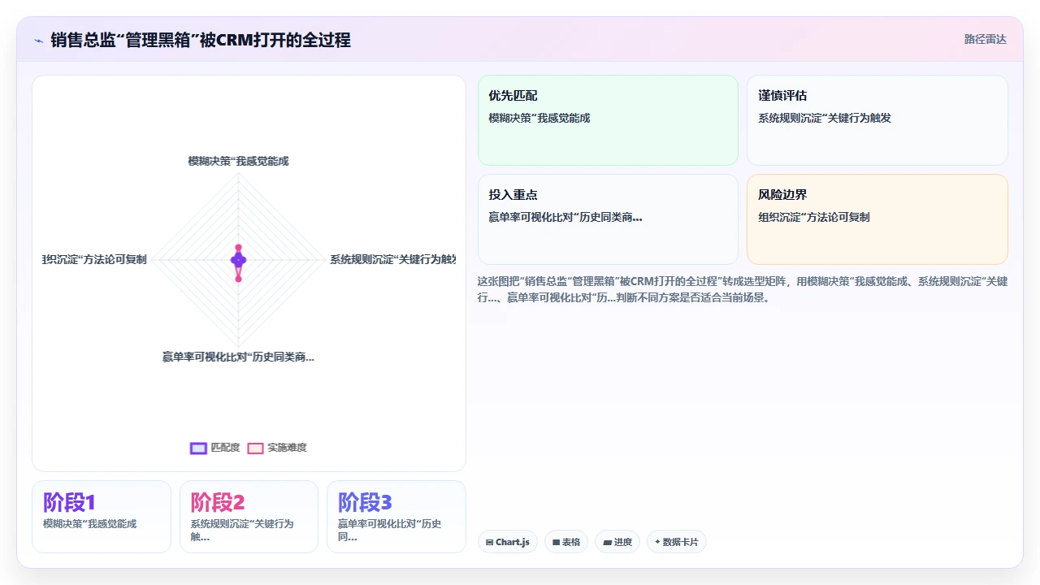
Task: Select the 阶段2 stage card
Action: [249, 517]
